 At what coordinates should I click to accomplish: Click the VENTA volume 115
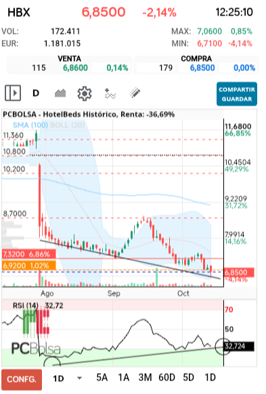tap(39, 68)
